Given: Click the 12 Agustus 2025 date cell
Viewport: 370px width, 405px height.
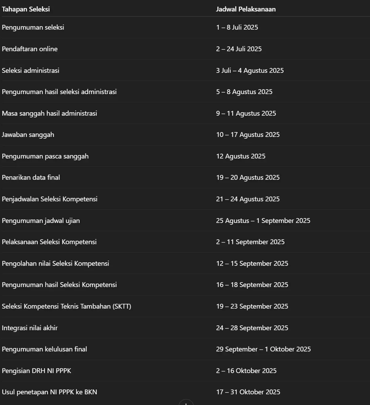Looking at the screenshot, I should (241, 156).
